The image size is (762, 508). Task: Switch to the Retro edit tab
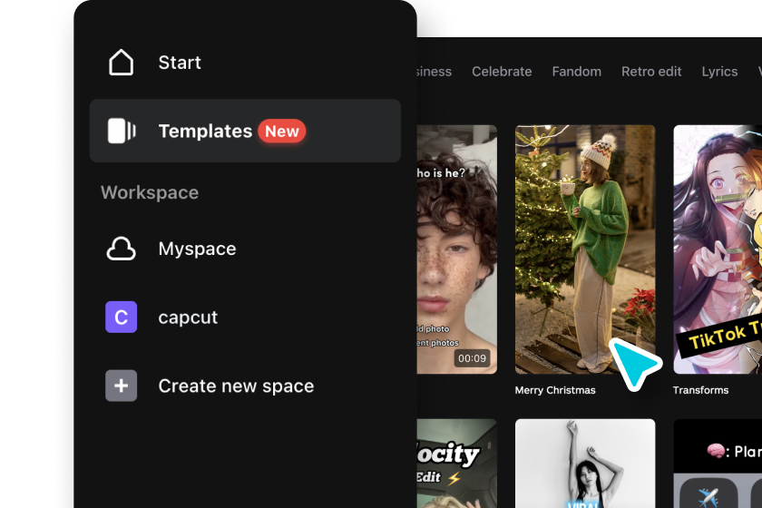[651, 72]
